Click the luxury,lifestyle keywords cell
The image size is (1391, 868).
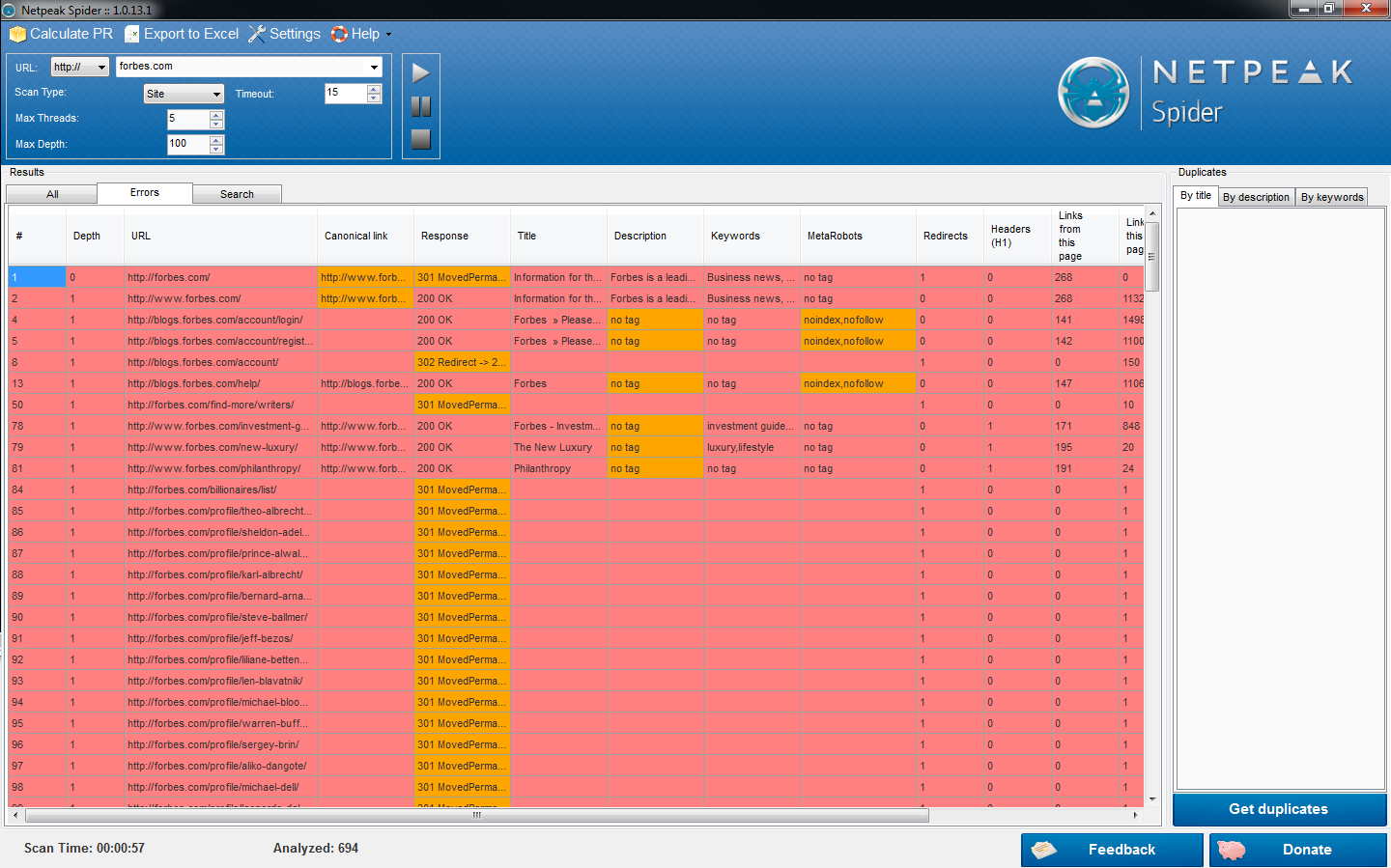752,447
